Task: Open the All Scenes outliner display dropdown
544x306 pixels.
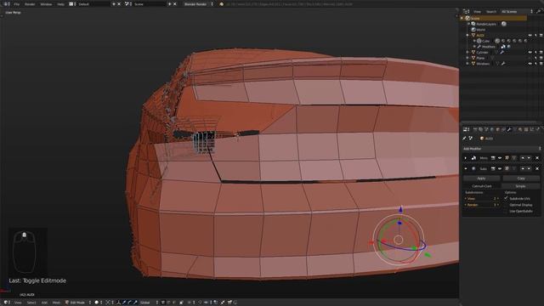Action: click(x=517, y=11)
